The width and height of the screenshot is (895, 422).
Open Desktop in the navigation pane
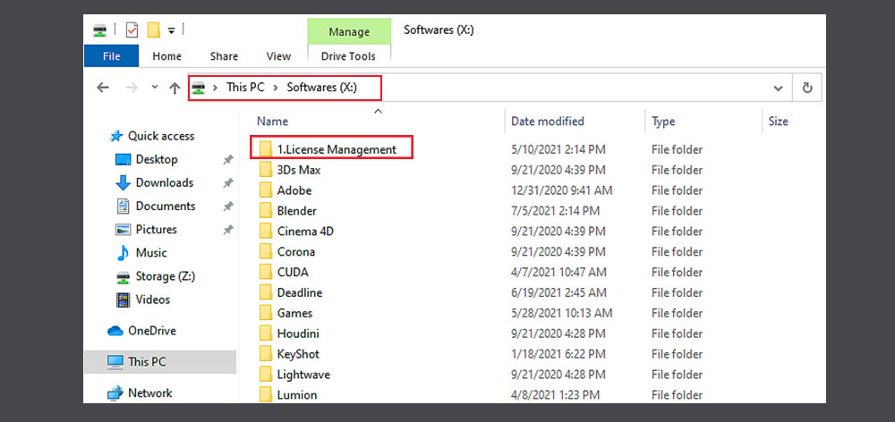coord(157,159)
